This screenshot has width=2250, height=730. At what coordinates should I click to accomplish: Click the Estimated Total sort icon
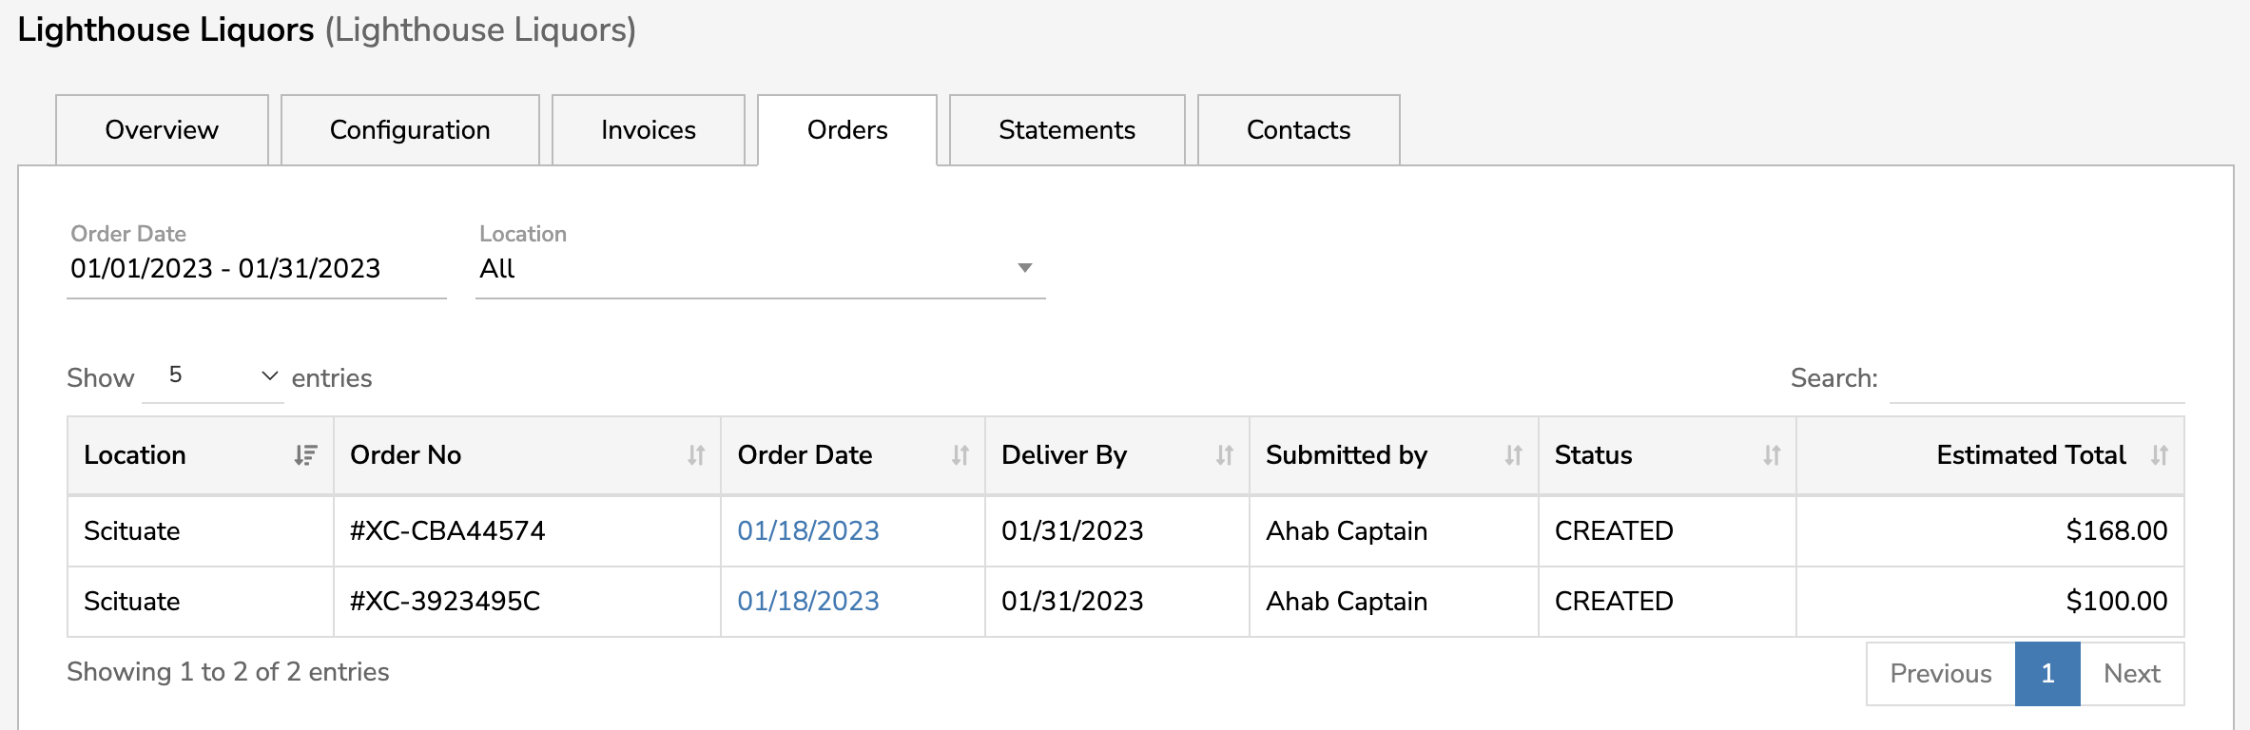(x=2161, y=455)
